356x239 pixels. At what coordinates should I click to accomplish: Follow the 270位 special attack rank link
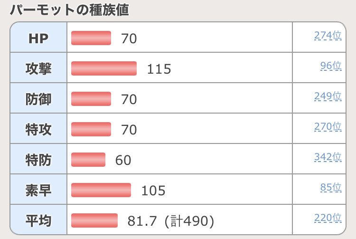328,127
